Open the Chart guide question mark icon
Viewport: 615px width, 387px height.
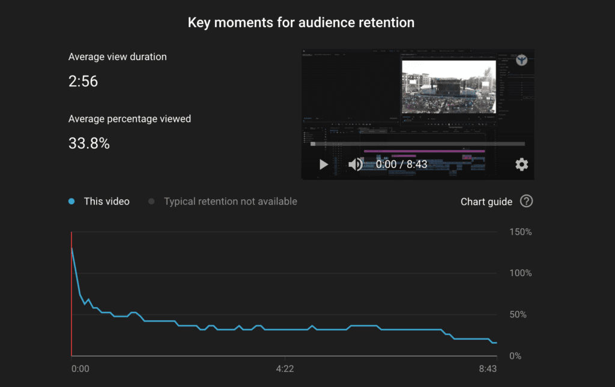pyautogui.click(x=527, y=202)
